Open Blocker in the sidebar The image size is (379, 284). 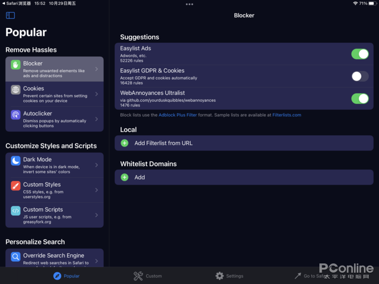click(55, 69)
